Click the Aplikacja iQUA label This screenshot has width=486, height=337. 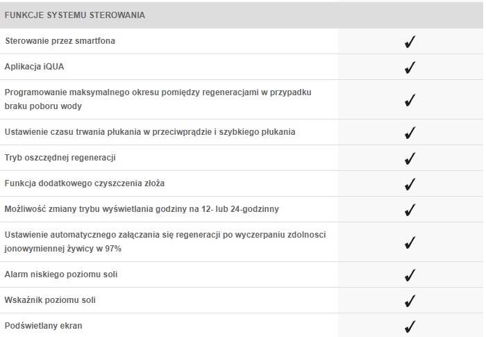pos(35,67)
